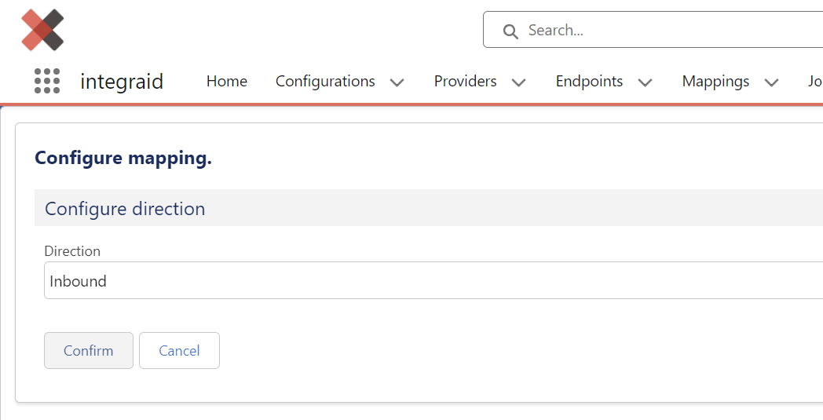Confirm the mapping direction

pyautogui.click(x=89, y=350)
